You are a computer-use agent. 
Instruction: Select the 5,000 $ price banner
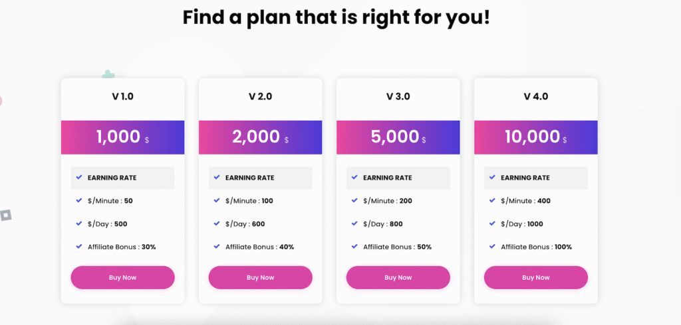398,137
